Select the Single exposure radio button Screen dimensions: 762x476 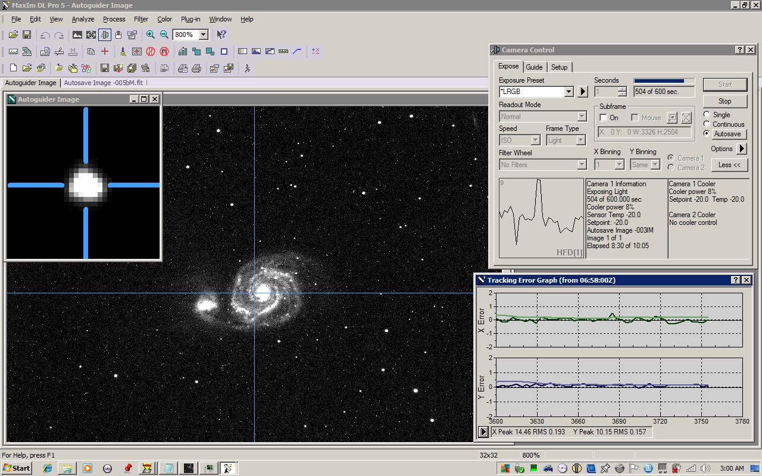(707, 114)
